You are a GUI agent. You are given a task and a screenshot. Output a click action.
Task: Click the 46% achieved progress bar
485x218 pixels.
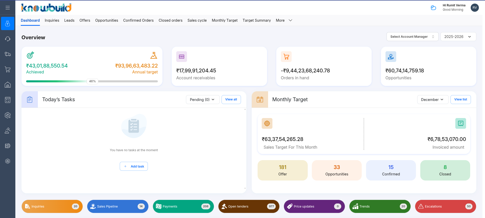(x=92, y=81)
